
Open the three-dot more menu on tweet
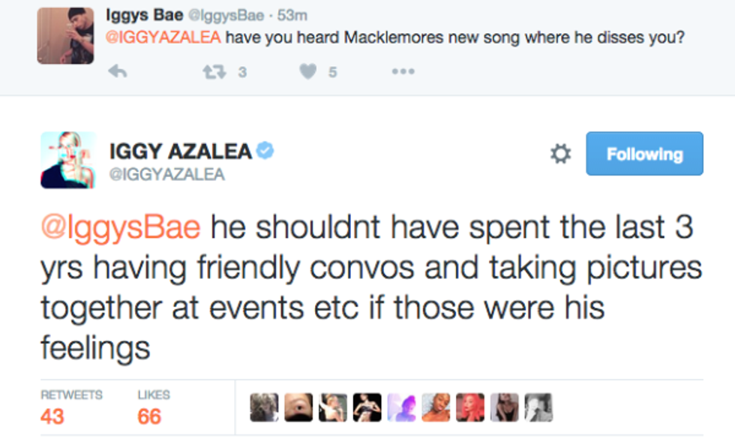coord(402,71)
